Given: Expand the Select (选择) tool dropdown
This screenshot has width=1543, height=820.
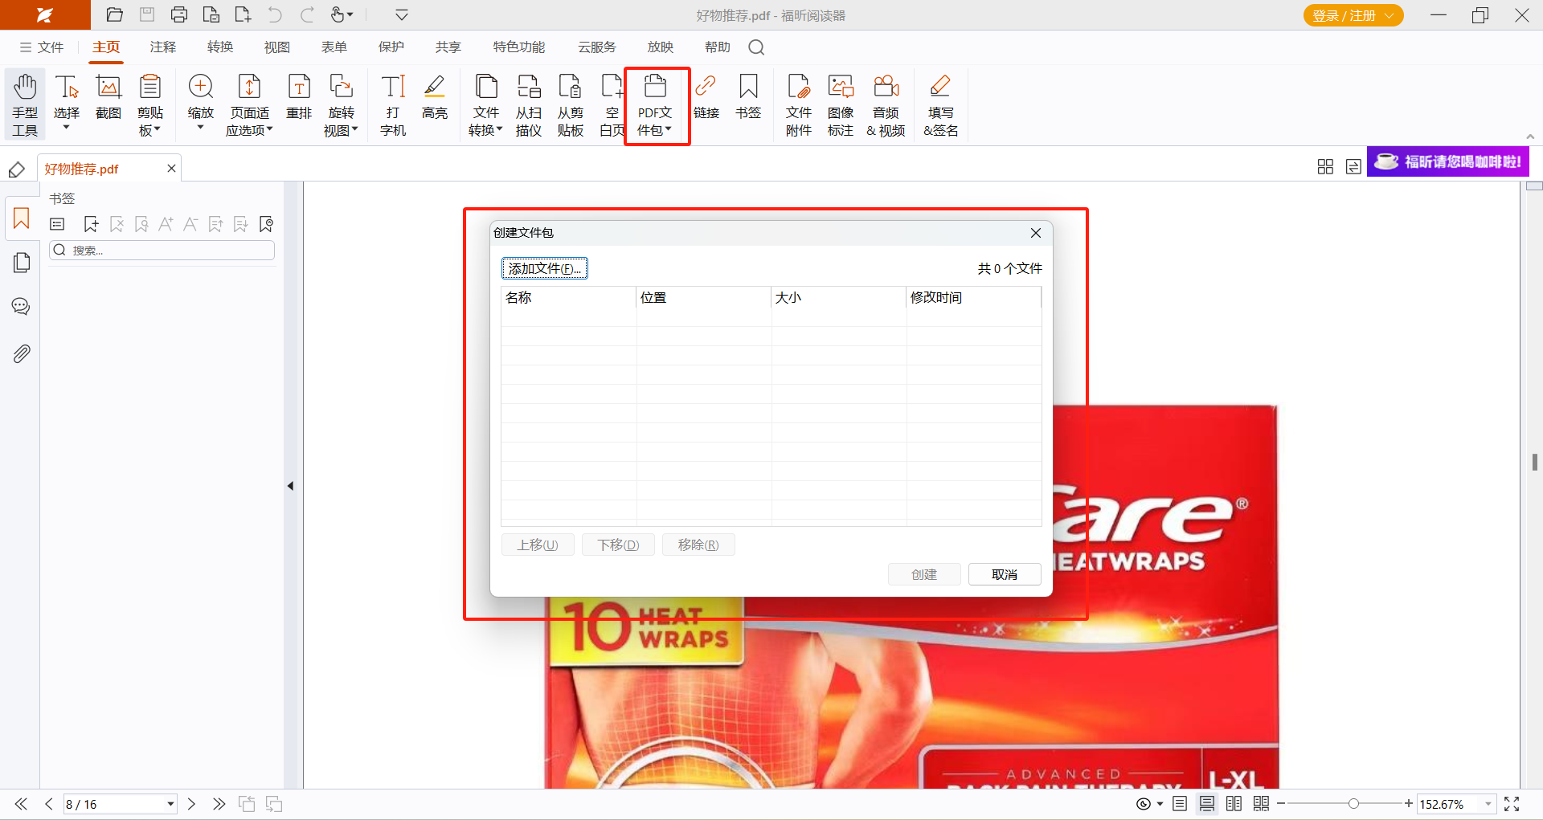Looking at the screenshot, I should 67,127.
